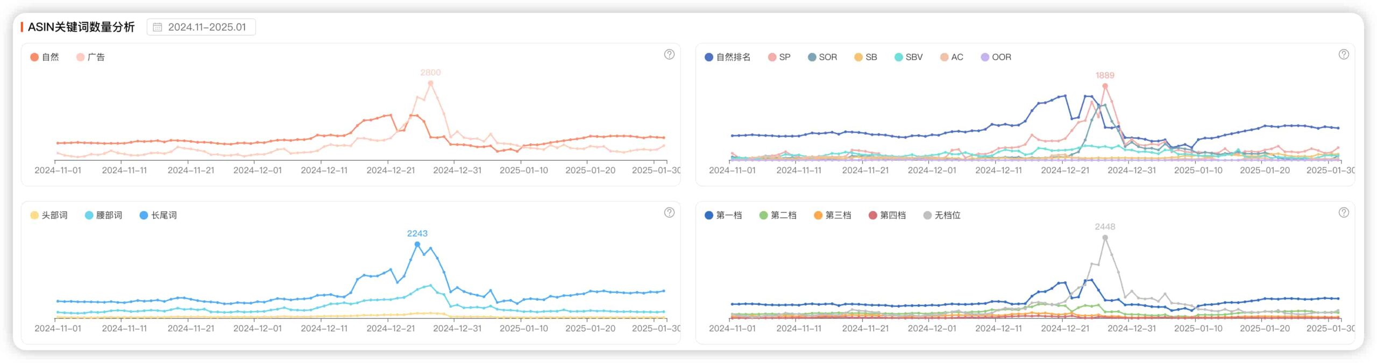Click the 第三档 orange legend swatch
Screen dimensions: 1377x363
[818, 215]
